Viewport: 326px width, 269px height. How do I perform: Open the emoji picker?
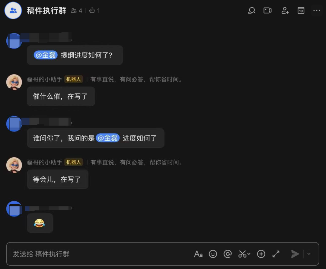(x=213, y=254)
